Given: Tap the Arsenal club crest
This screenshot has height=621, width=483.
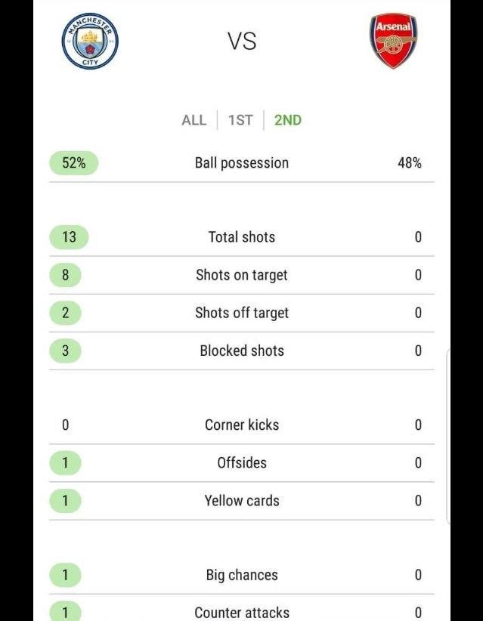Looking at the screenshot, I should 393,42.
